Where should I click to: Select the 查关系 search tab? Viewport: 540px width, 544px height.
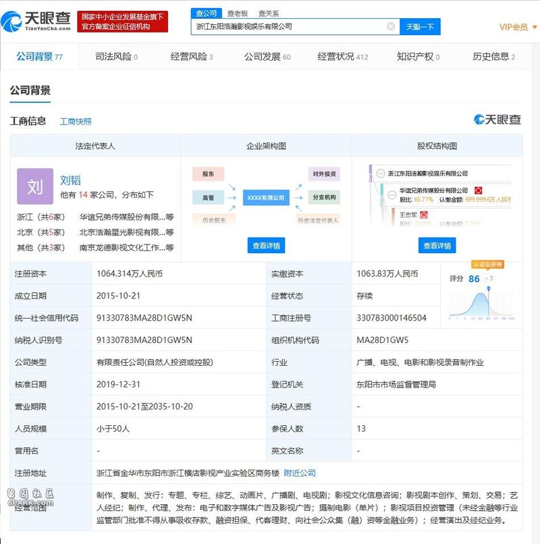click(x=269, y=13)
